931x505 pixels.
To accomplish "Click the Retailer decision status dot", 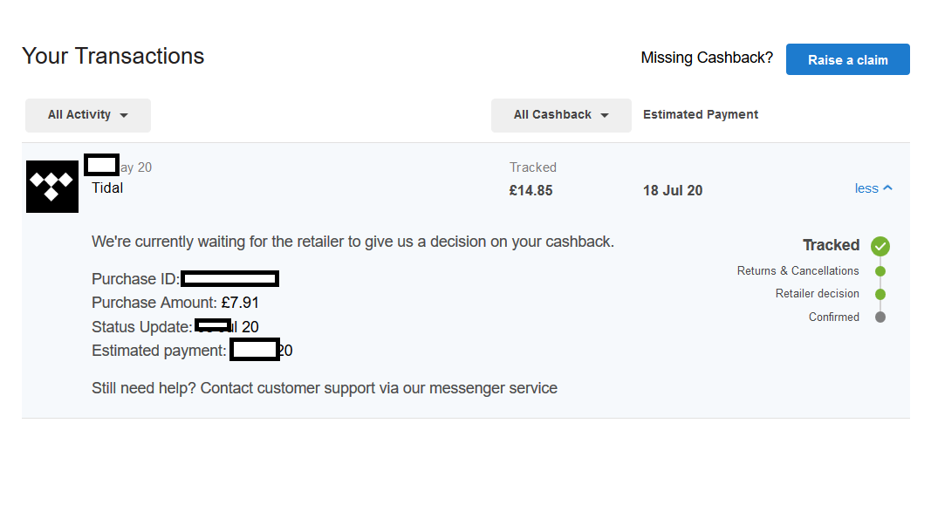I will [x=880, y=294].
